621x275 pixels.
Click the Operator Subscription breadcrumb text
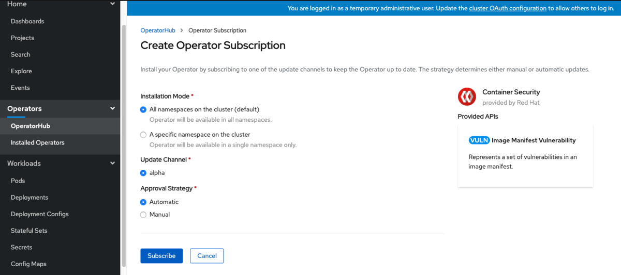point(217,30)
